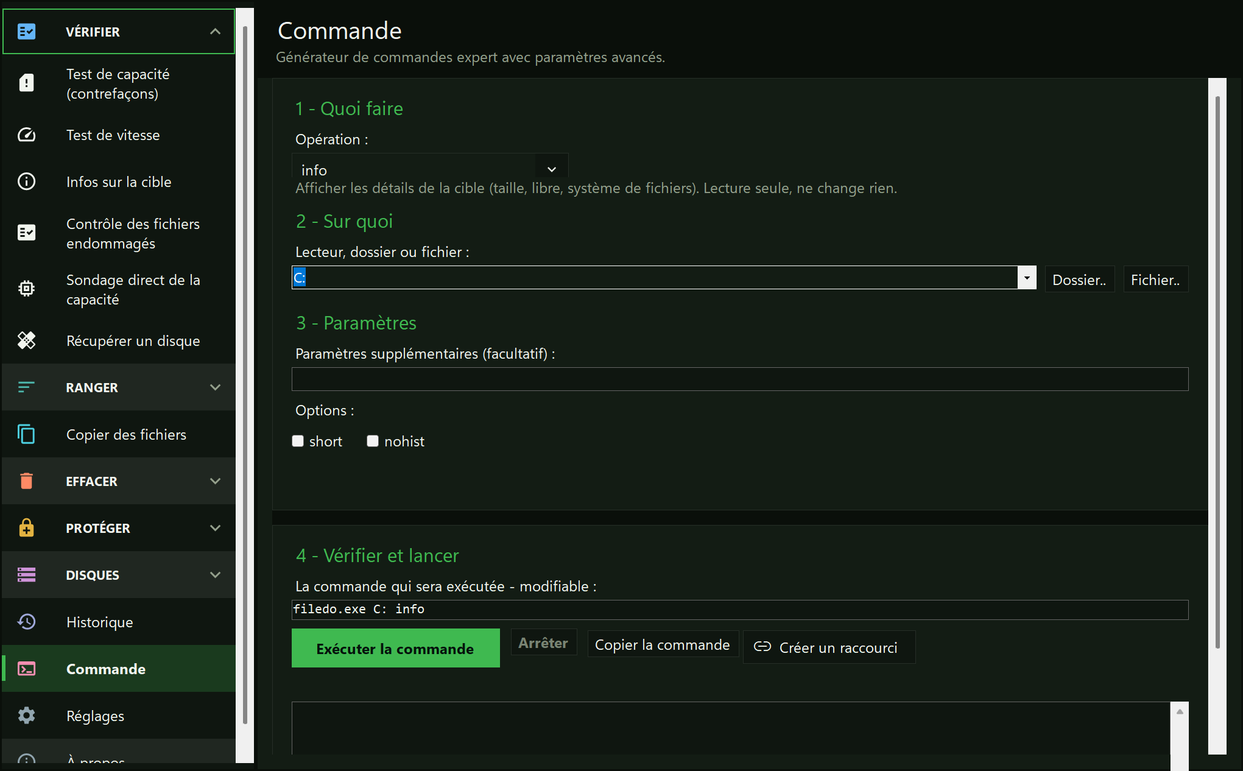Viewport: 1243px width, 771px height.
Task: Browse with the Dossier.. button
Action: (1080, 280)
